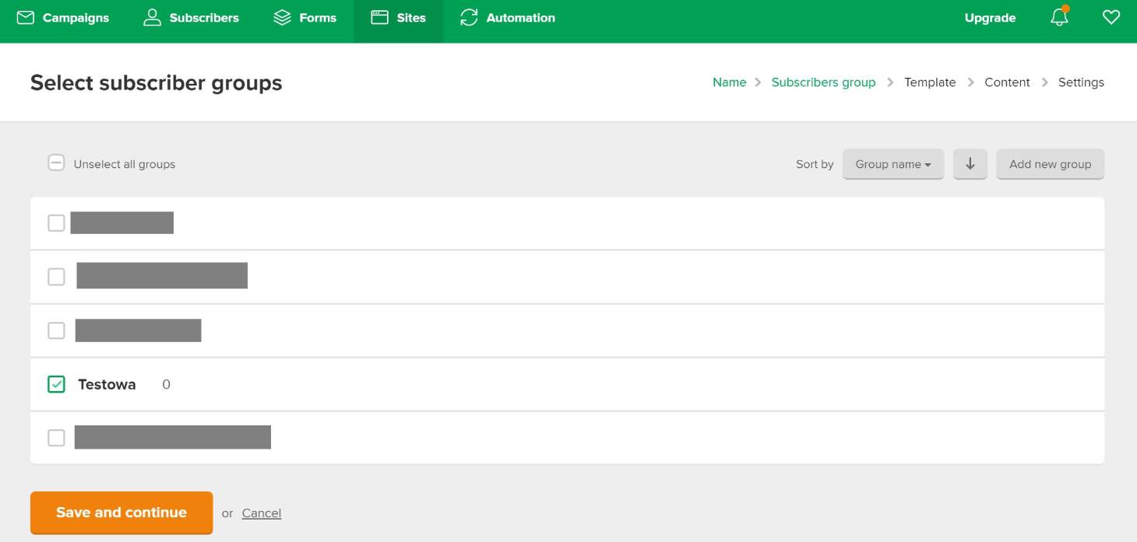Open notifications bell icon

(1059, 17)
